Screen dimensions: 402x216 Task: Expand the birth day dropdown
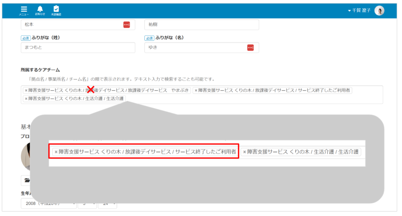click(108, 203)
